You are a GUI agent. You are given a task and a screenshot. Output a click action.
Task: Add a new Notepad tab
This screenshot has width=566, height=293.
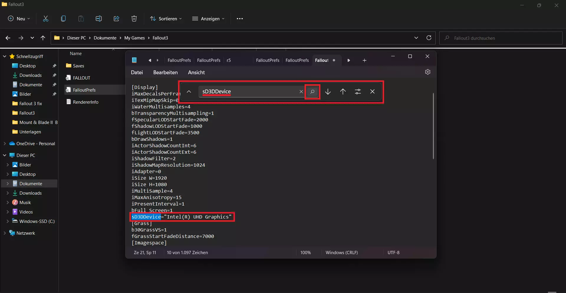[364, 60]
